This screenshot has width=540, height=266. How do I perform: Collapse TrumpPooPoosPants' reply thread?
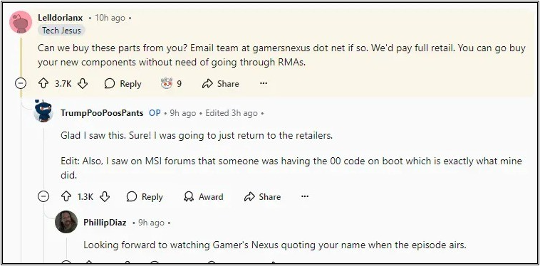tap(43, 196)
